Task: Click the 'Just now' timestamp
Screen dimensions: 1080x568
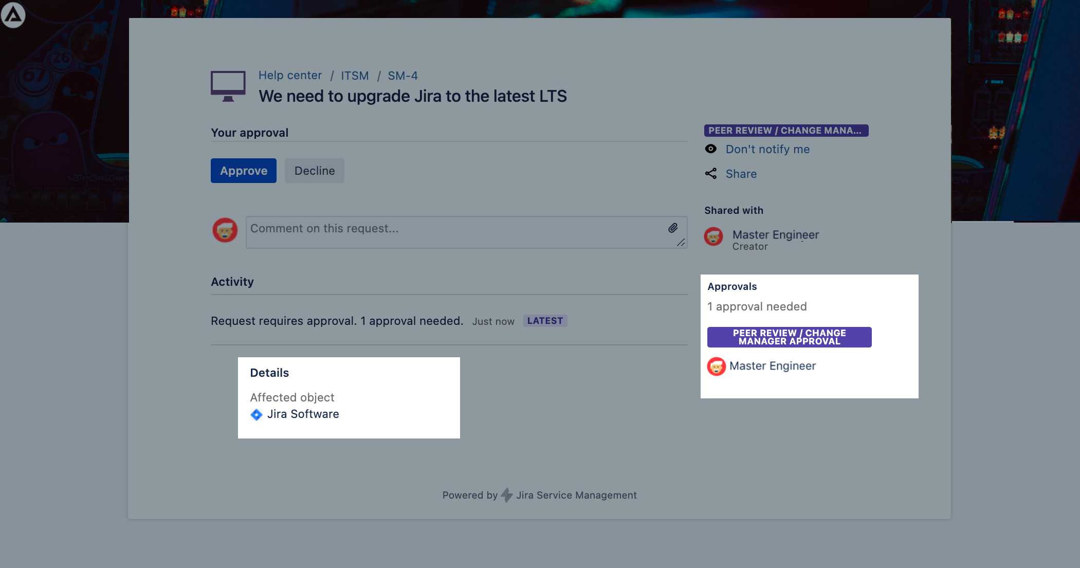Action: coord(493,321)
